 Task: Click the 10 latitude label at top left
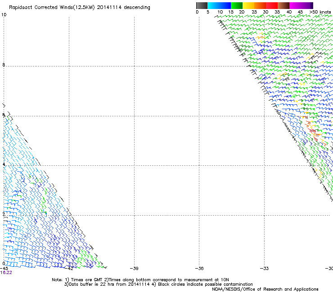(4, 15)
